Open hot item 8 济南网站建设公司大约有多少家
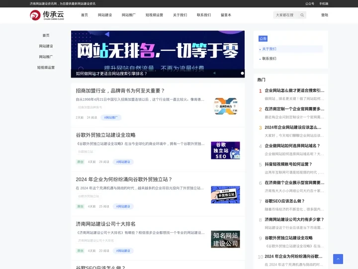This screenshot has width=358, height=269. click(x=294, y=220)
